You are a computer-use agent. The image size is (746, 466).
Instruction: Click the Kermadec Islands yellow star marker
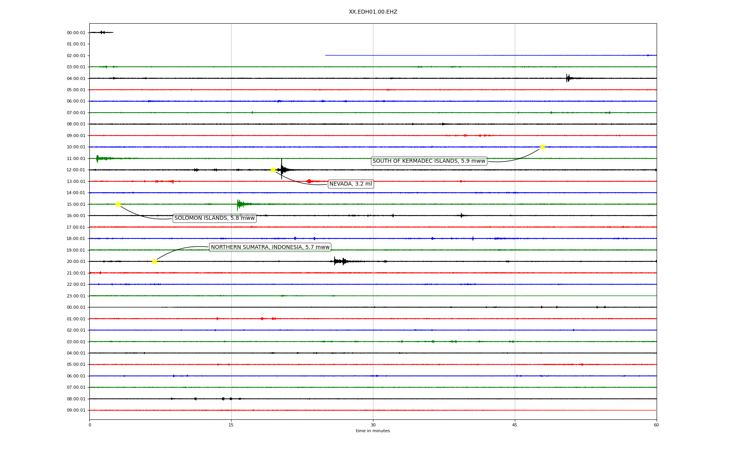[x=542, y=147]
